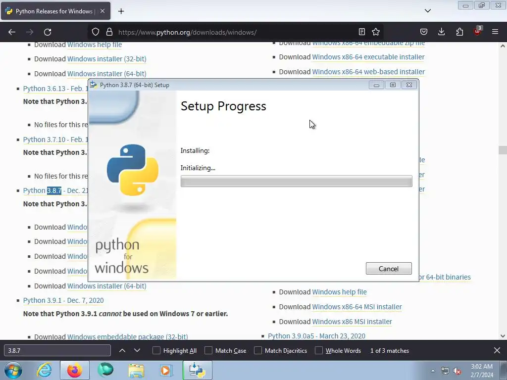Open the green orb browser taskbar icon

click(x=105, y=370)
